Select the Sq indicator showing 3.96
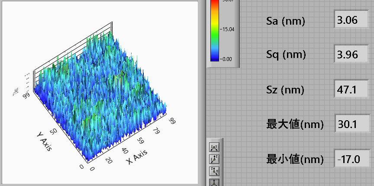The image size is (374, 186). click(353, 55)
